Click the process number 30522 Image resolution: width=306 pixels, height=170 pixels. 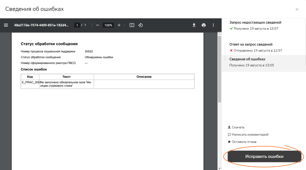[x=89, y=51]
